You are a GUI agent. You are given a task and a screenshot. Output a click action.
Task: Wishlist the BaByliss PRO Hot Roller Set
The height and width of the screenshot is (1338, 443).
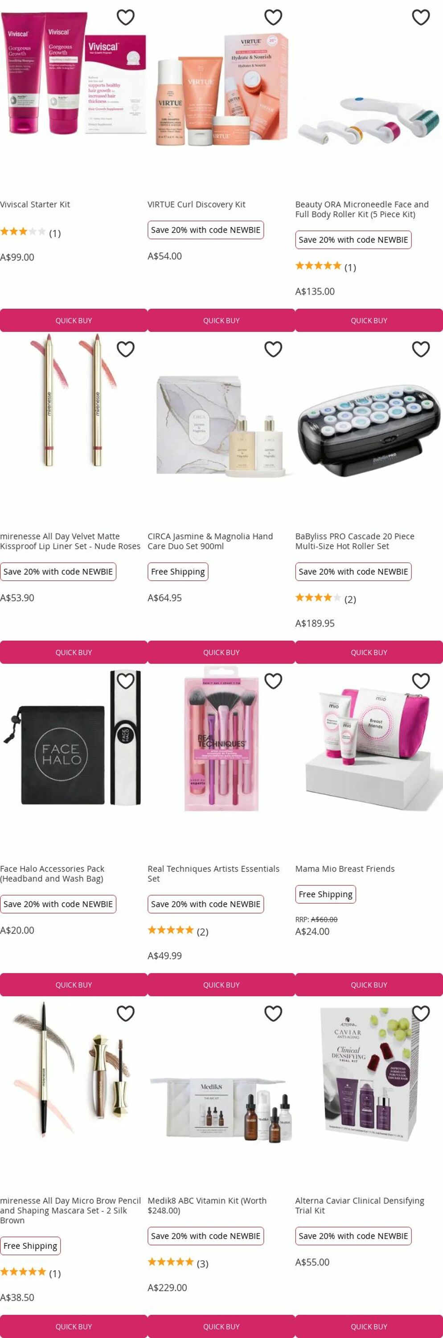[421, 349]
